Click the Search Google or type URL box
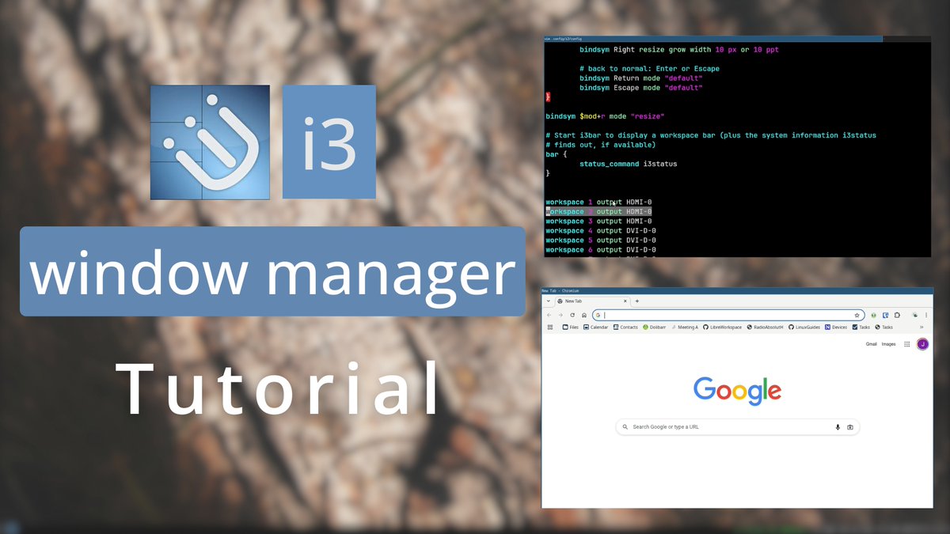Viewport: 950px width, 534px height. click(738, 427)
